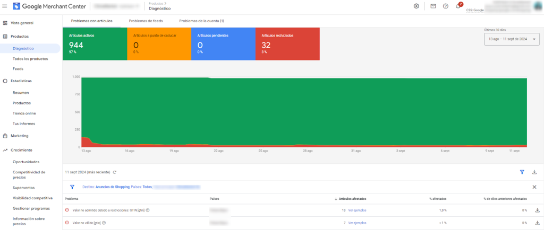Image resolution: width=544 pixels, height=230 pixels.
Task: Click the blue filter icon above table
Action: tap(522, 172)
